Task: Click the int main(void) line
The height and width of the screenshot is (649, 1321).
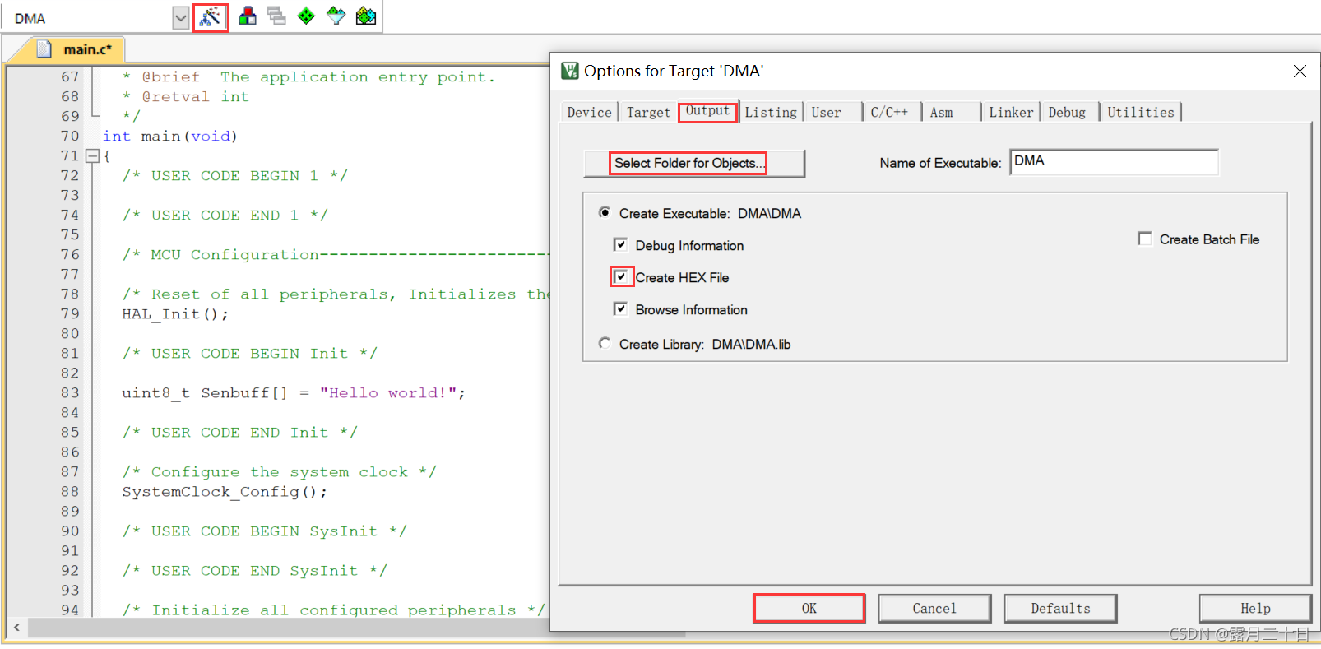Action: pyautogui.click(x=170, y=137)
